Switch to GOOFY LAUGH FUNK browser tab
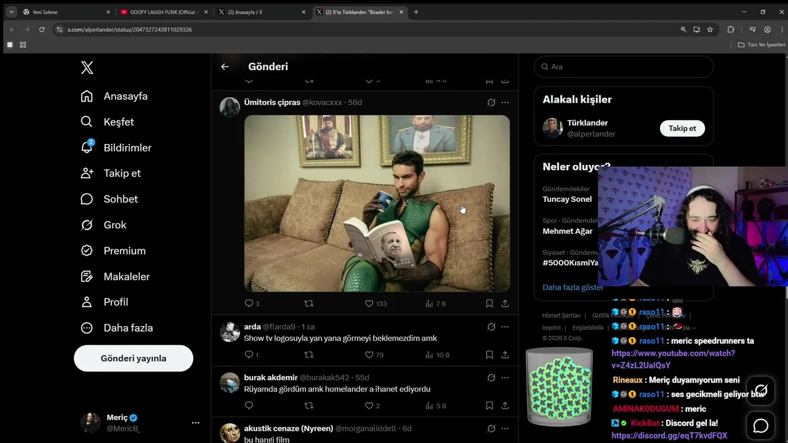This screenshot has width=788, height=443. point(164,12)
